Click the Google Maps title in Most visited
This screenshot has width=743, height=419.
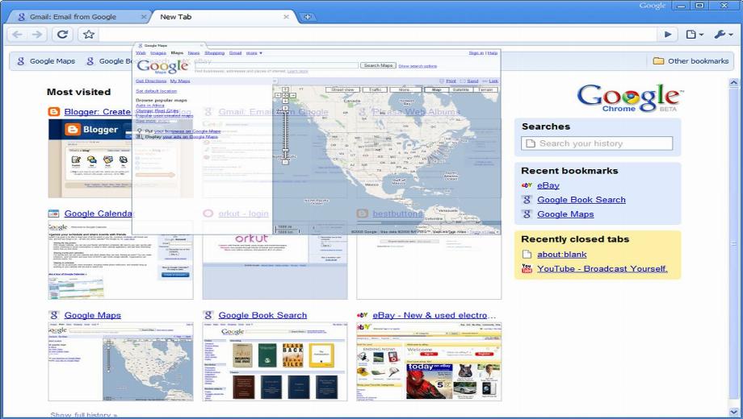coord(92,315)
